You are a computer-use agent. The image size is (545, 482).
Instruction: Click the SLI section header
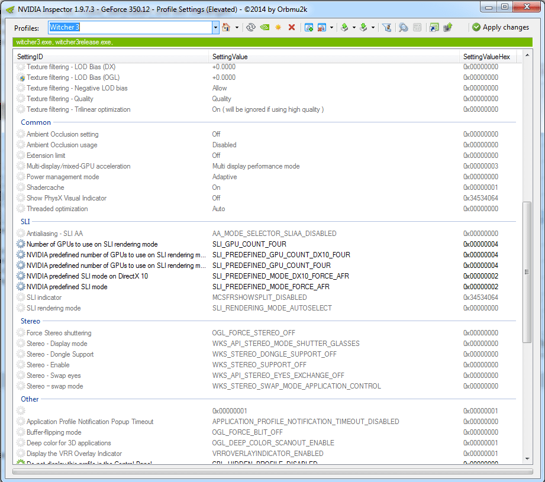(x=25, y=222)
